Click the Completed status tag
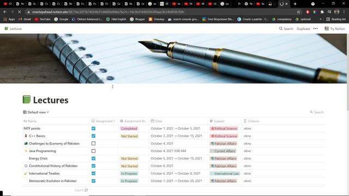The image size is (349, 196). 129,128
